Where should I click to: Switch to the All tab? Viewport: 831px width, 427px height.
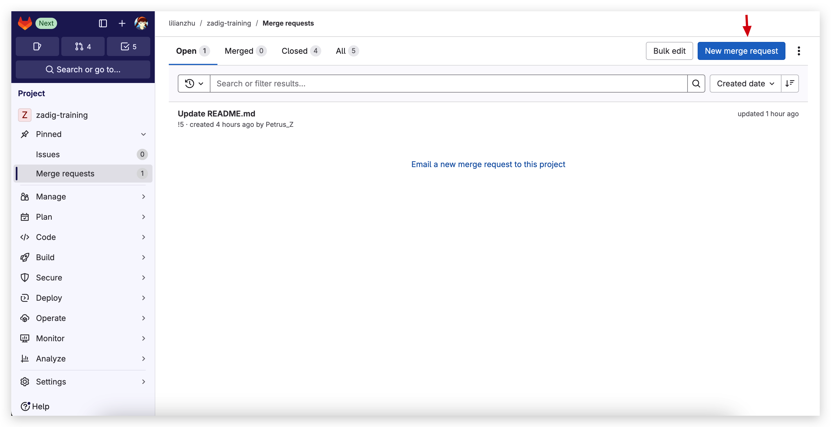coord(347,51)
